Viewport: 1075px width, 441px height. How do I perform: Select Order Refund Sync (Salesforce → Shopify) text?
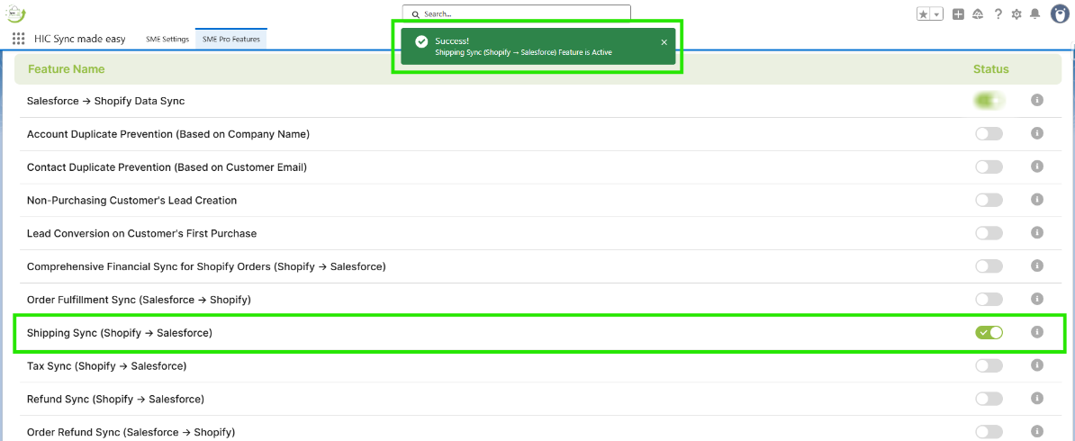(x=131, y=432)
